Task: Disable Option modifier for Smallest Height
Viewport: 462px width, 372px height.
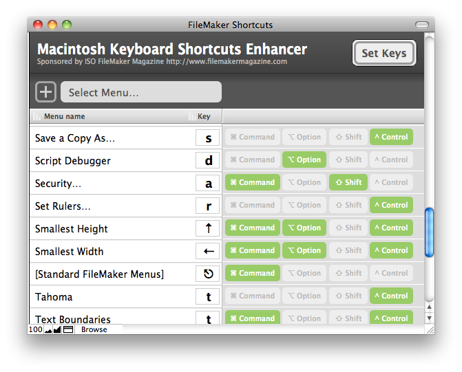Action: pyautogui.click(x=304, y=228)
